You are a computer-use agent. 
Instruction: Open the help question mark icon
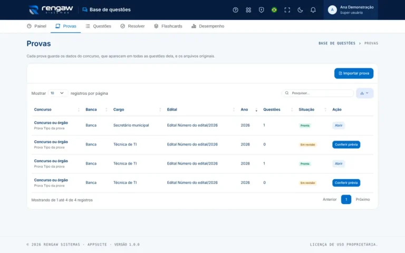(235, 10)
